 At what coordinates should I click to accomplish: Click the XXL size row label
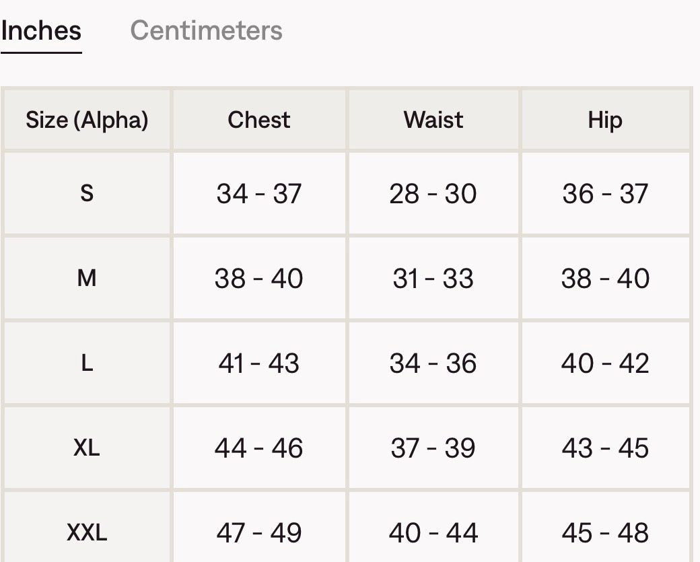87,533
